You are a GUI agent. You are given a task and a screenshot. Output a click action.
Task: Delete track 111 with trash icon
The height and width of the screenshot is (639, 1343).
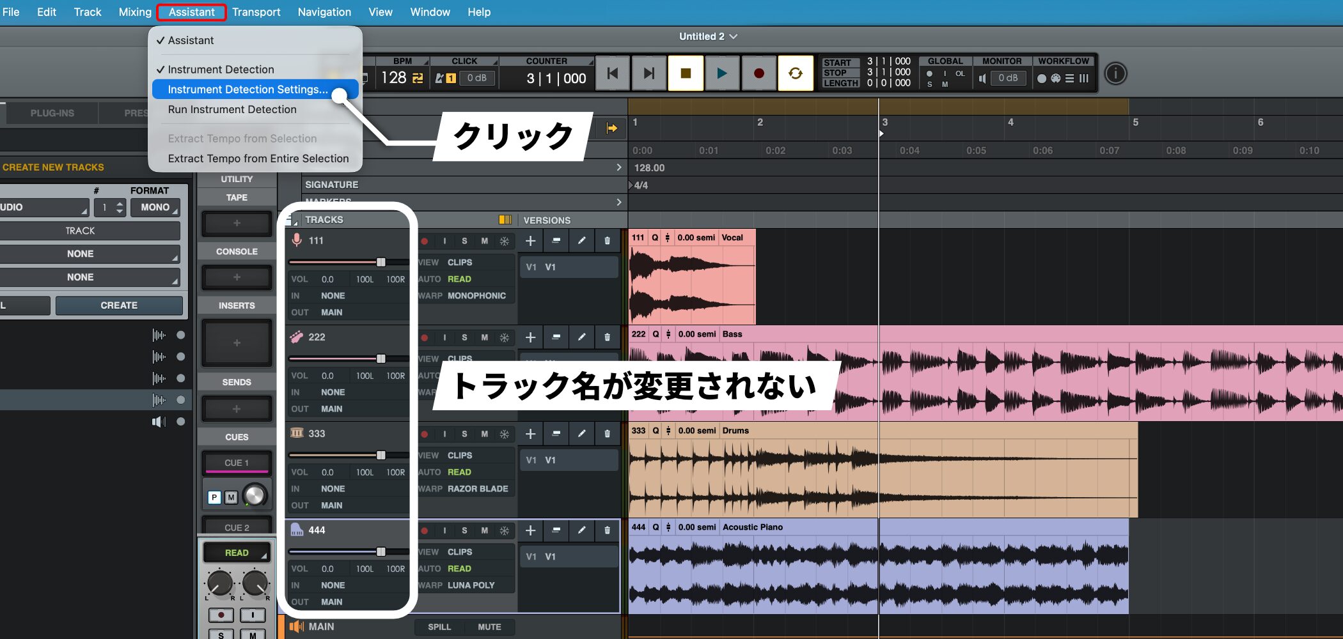pyautogui.click(x=607, y=241)
